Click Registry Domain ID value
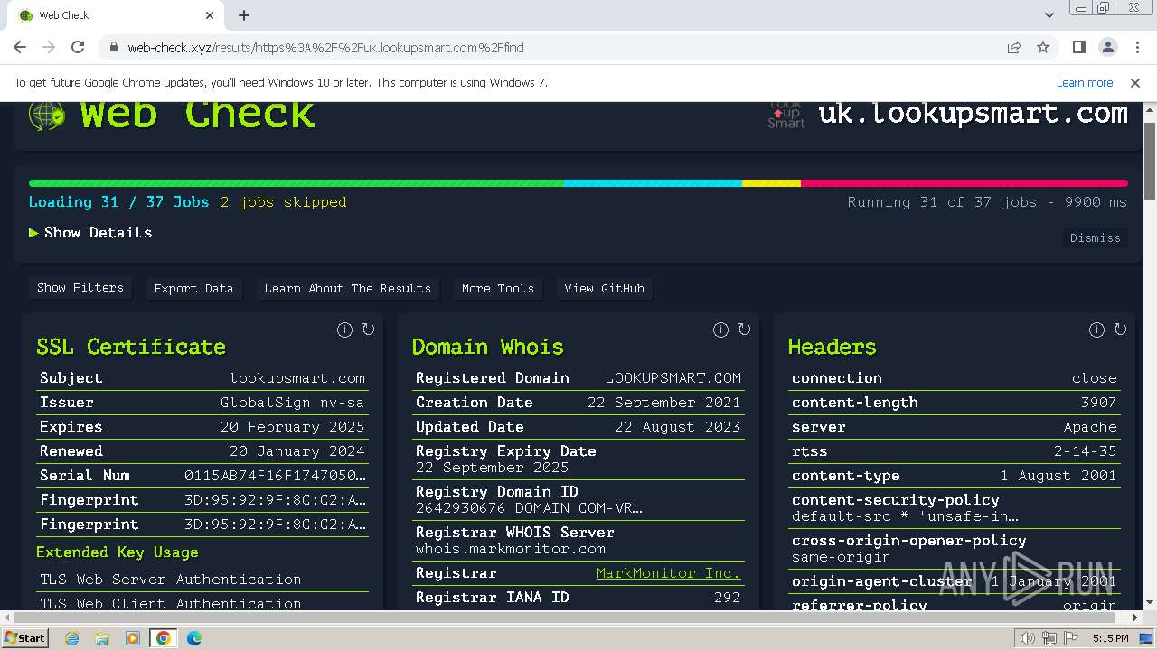1157x650 pixels. coord(530,508)
